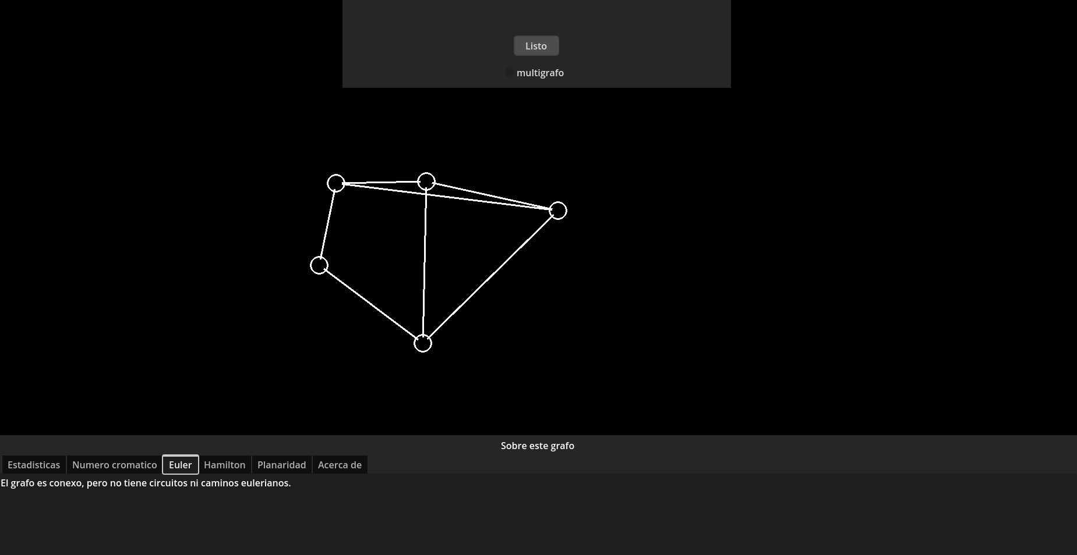
Task: Click the vertical edge to the bottom node
Action: point(425,262)
